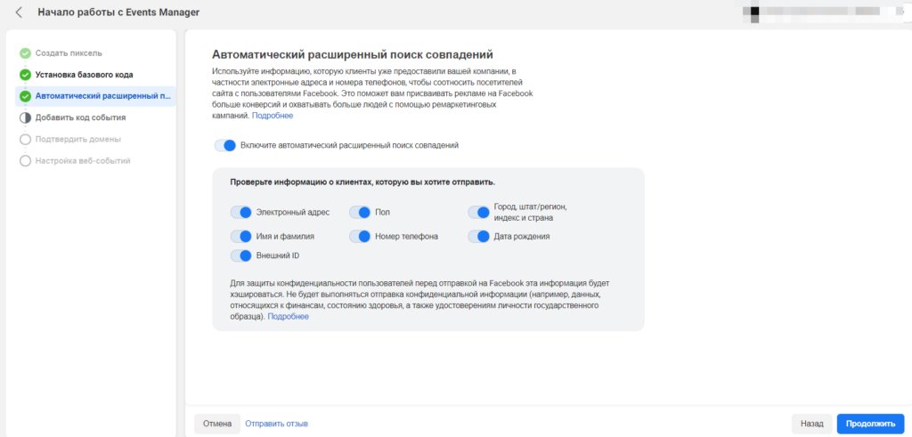Image resolution: width=912 pixels, height=437 pixels.
Task: Click the back arrow icon in header
Action: (20, 12)
